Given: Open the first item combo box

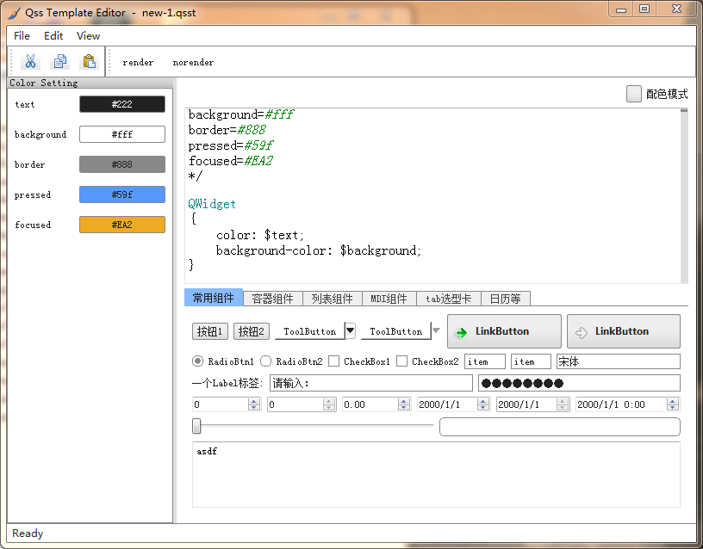Looking at the screenshot, I should (484, 361).
